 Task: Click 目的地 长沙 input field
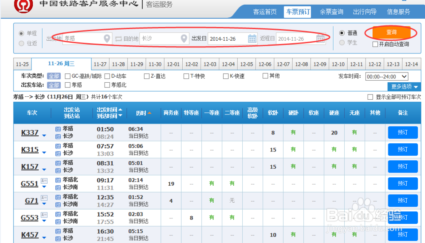164,39
